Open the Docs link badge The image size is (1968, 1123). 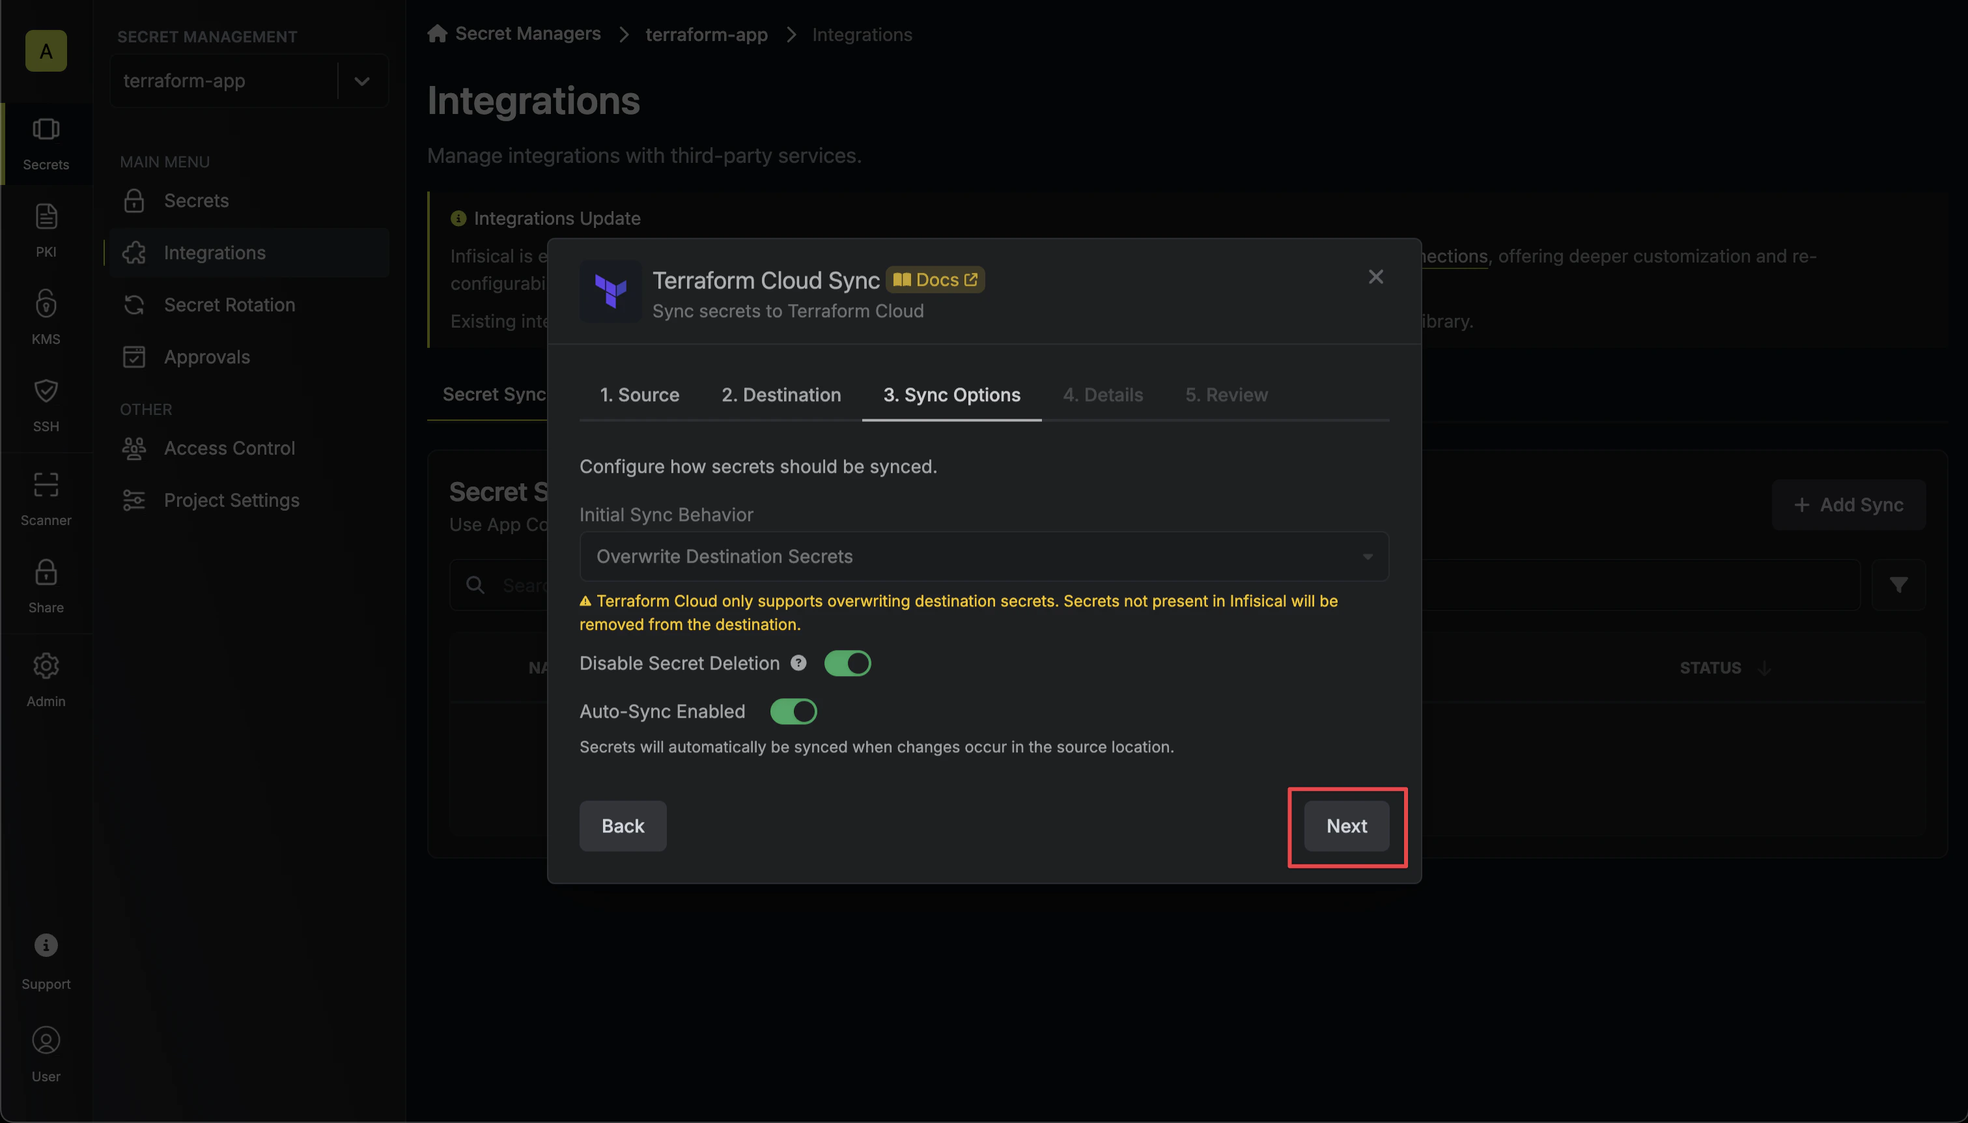pos(935,279)
